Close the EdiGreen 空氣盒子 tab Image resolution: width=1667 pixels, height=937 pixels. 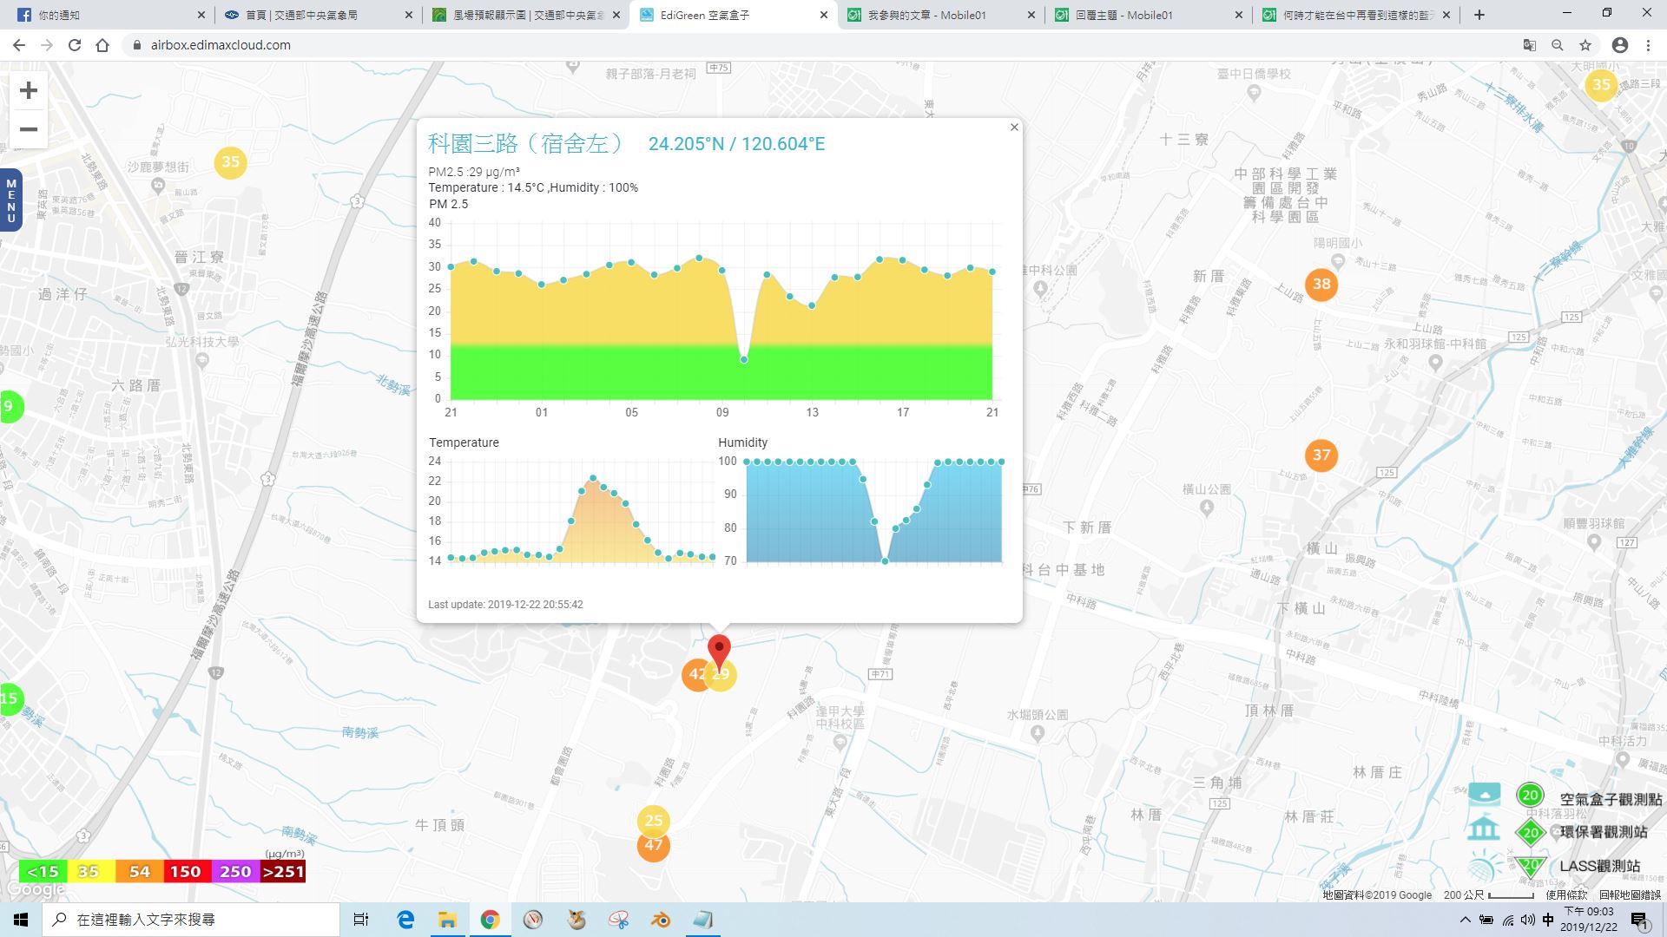[x=824, y=15]
